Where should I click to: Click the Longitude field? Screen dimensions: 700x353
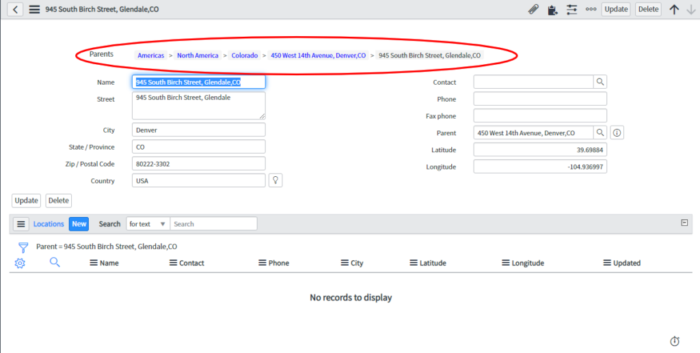click(x=540, y=167)
